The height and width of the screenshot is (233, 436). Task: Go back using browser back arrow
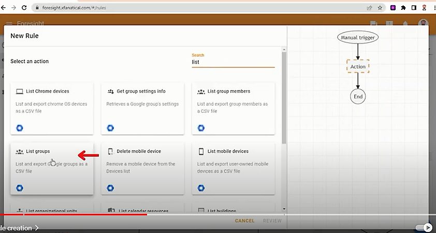click(x=3, y=8)
